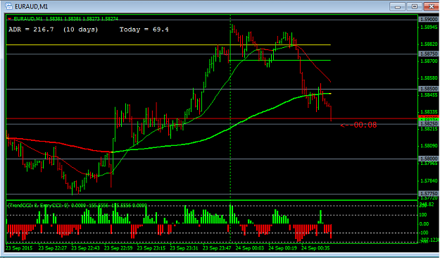Click the CCI scale value -100
Viewport: 440px width, 258px height.
424,233
